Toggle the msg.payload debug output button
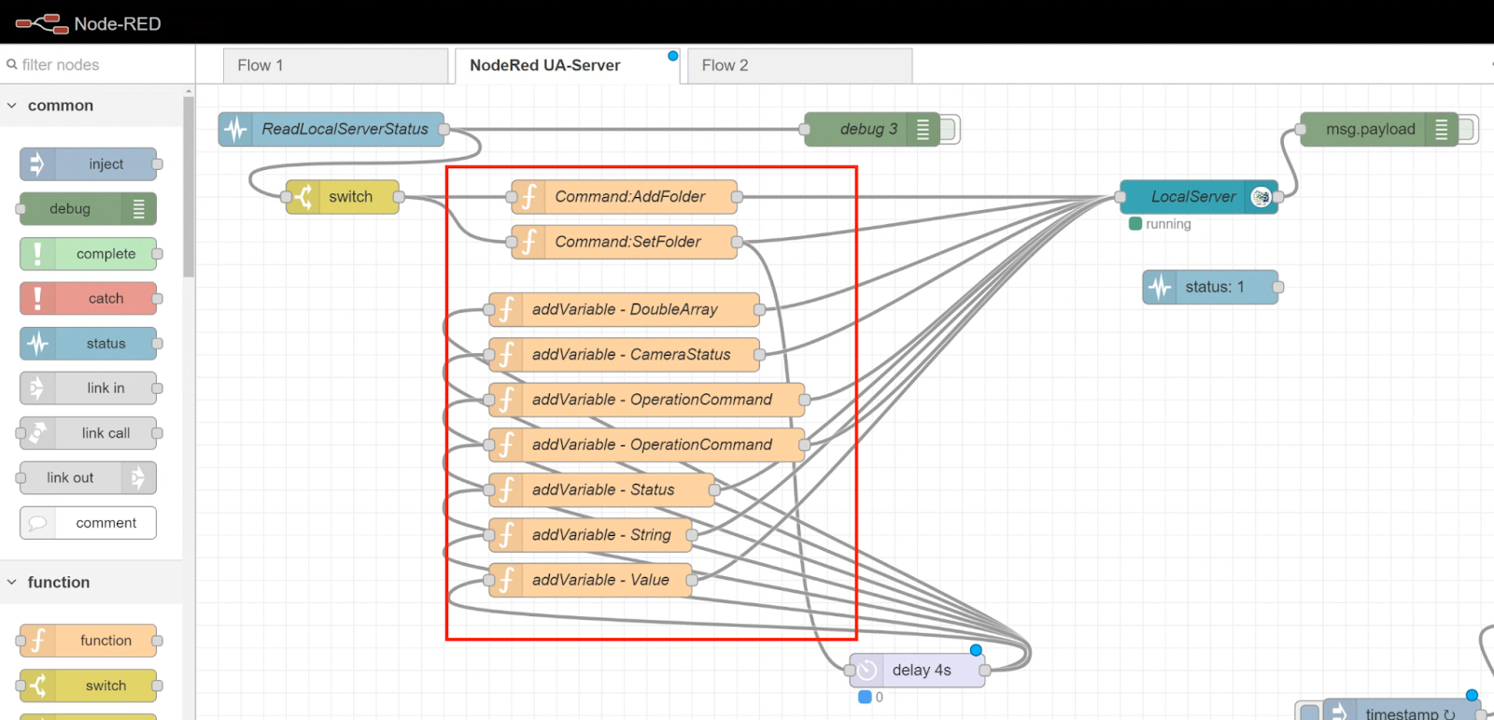The width and height of the screenshot is (1494, 720). [x=1468, y=130]
